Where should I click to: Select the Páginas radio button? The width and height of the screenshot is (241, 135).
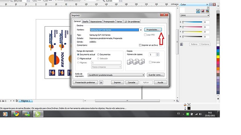click(78, 63)
